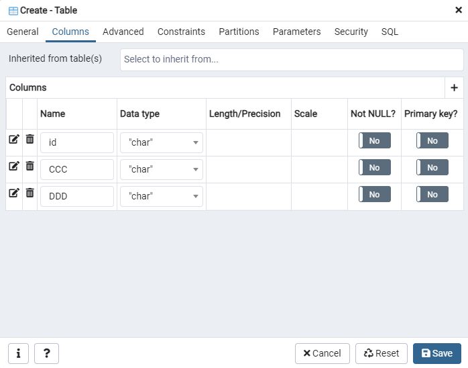The image size is (468, 368).
Task: Close the Create - Table dialog
Action: tap(459, 10)
